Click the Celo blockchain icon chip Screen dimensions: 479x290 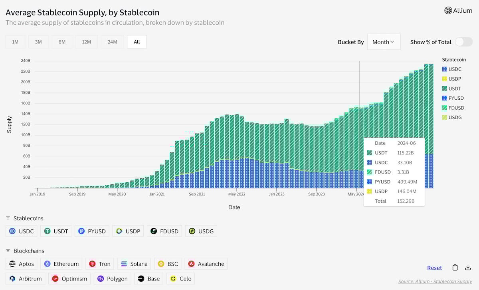pos(180,278)
